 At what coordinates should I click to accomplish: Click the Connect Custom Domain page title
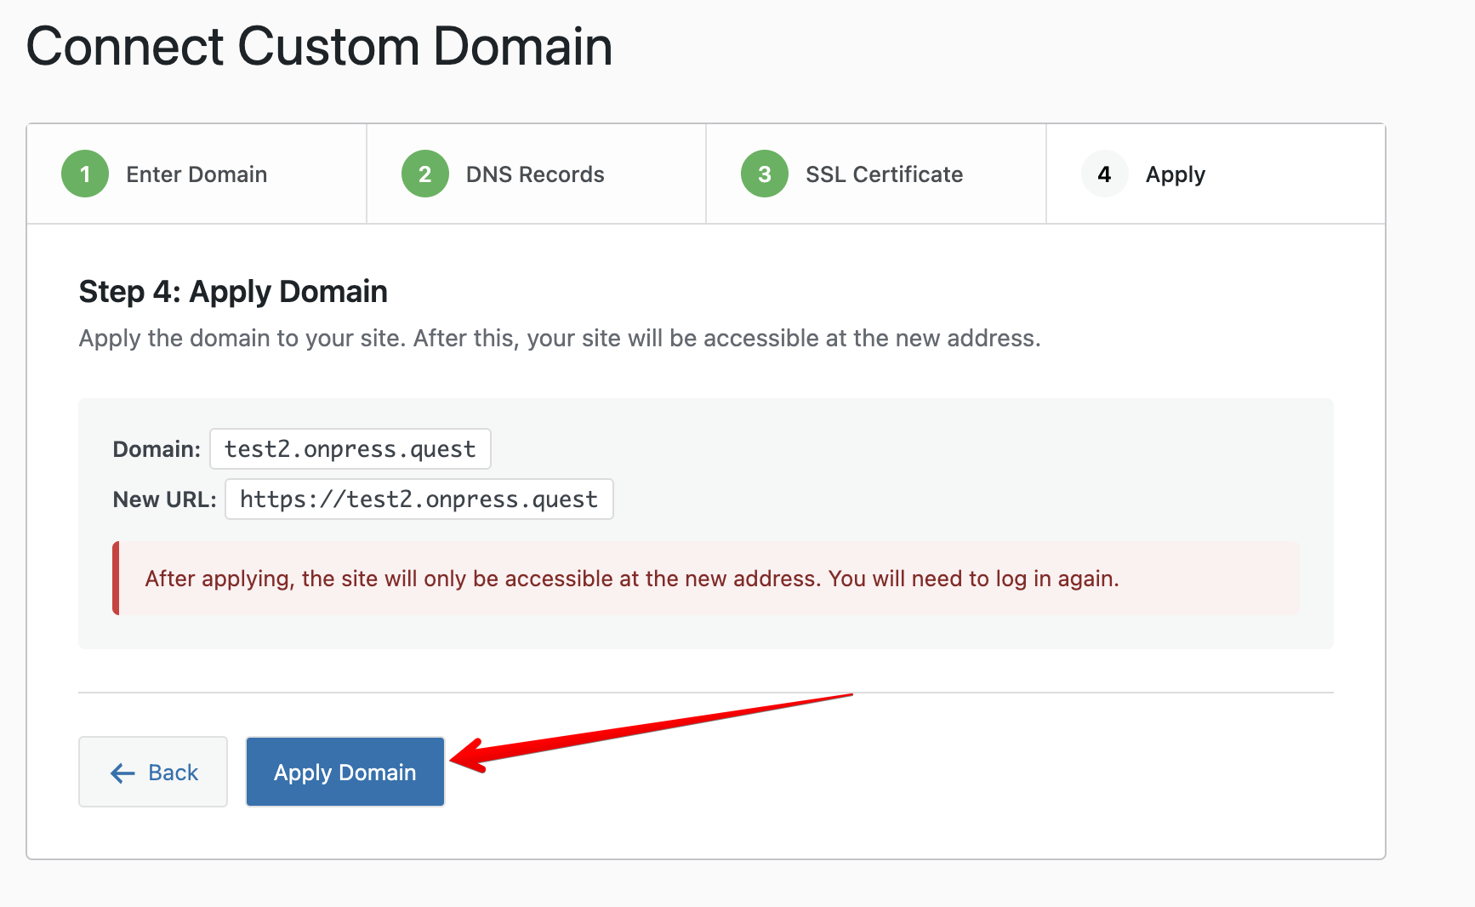[x=319, y=46]
